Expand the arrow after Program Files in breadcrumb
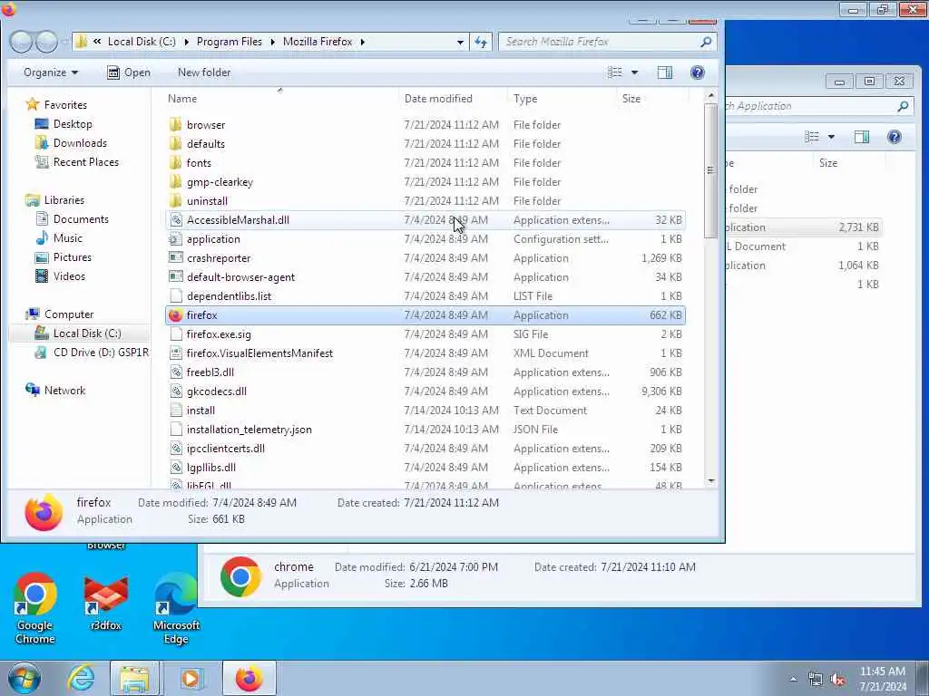The height and width of the screenshot is (696, 929). pyautogui.click(x=272, y=42)
